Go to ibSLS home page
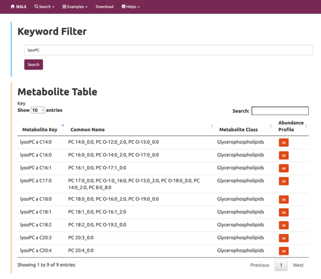Image resolution: width=321 pixels, height=279 pixels. tap(18, 6)
